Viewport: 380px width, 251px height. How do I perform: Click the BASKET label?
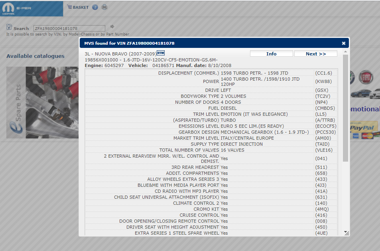81,7
